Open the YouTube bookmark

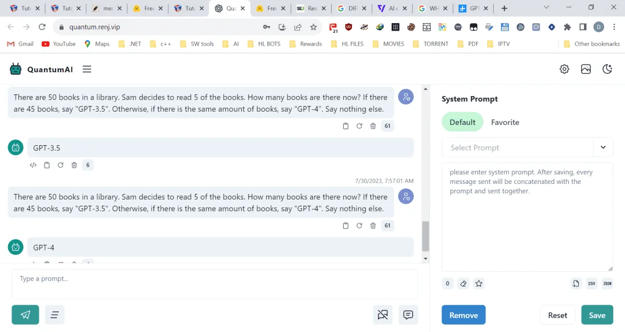click(58, 44)
